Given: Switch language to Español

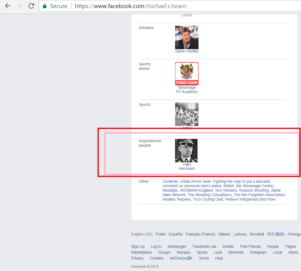Looking at the screenshot, I should coord(175,234).
